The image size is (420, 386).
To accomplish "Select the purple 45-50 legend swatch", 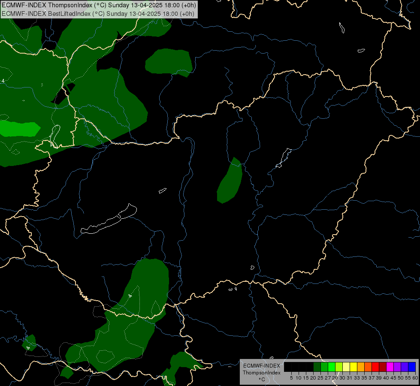I will [x=397, y=367].
